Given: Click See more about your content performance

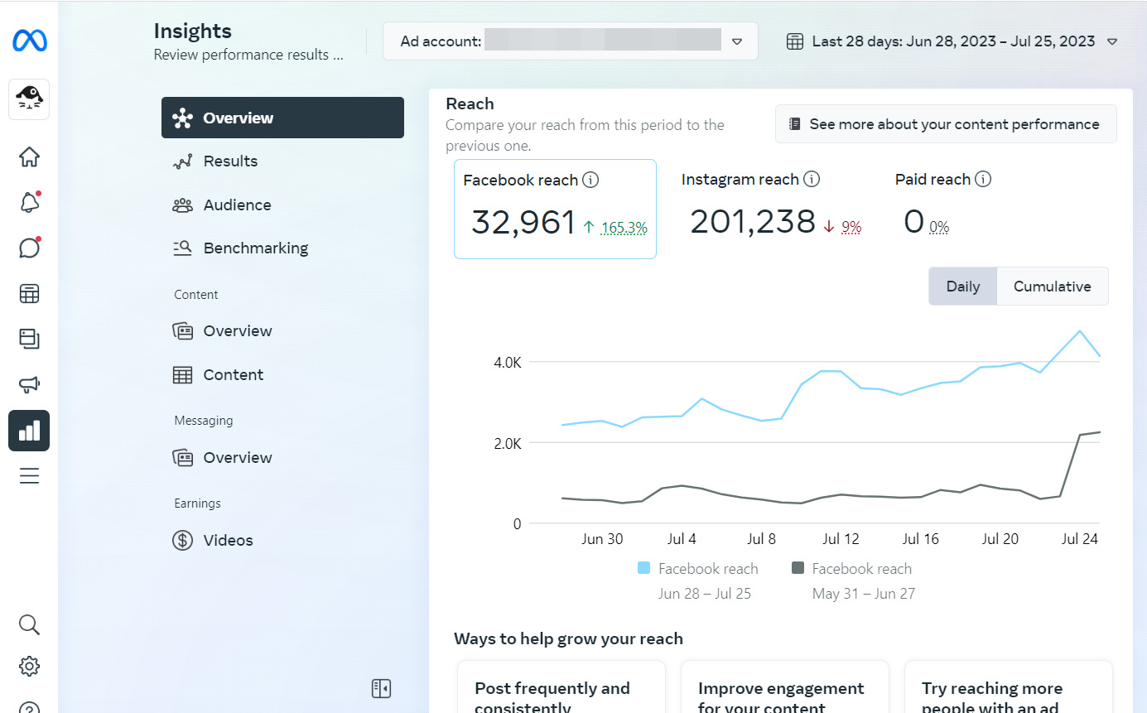Looking at the screenshot, I should pyautogui.click(x=946, y=124).
